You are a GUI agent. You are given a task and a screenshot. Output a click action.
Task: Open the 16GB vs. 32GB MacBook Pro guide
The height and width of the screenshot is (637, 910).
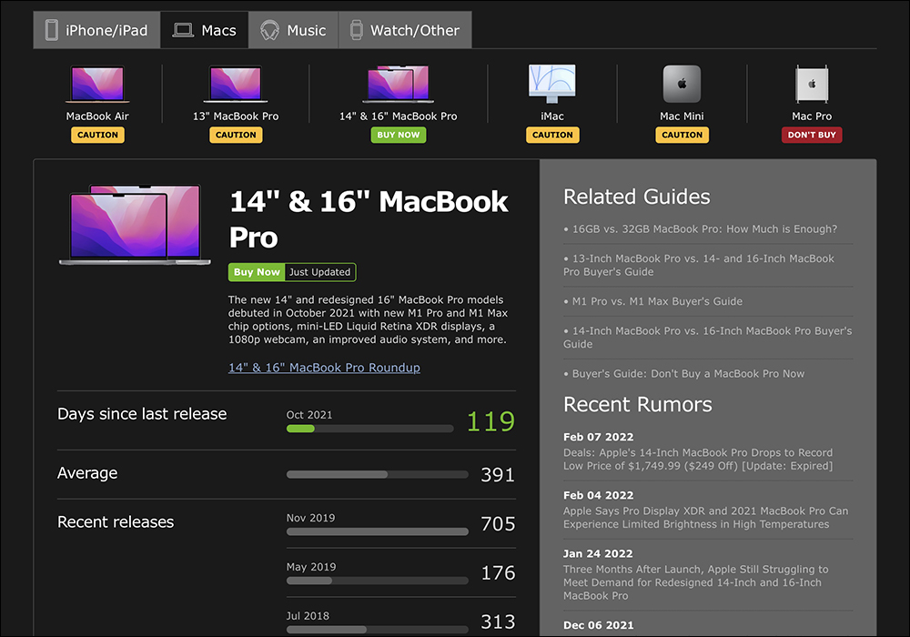[703, 229]
